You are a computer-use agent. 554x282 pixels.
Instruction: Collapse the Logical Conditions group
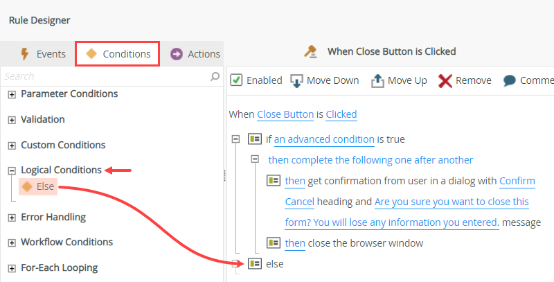pyautogui.click(x=12, y=170)
